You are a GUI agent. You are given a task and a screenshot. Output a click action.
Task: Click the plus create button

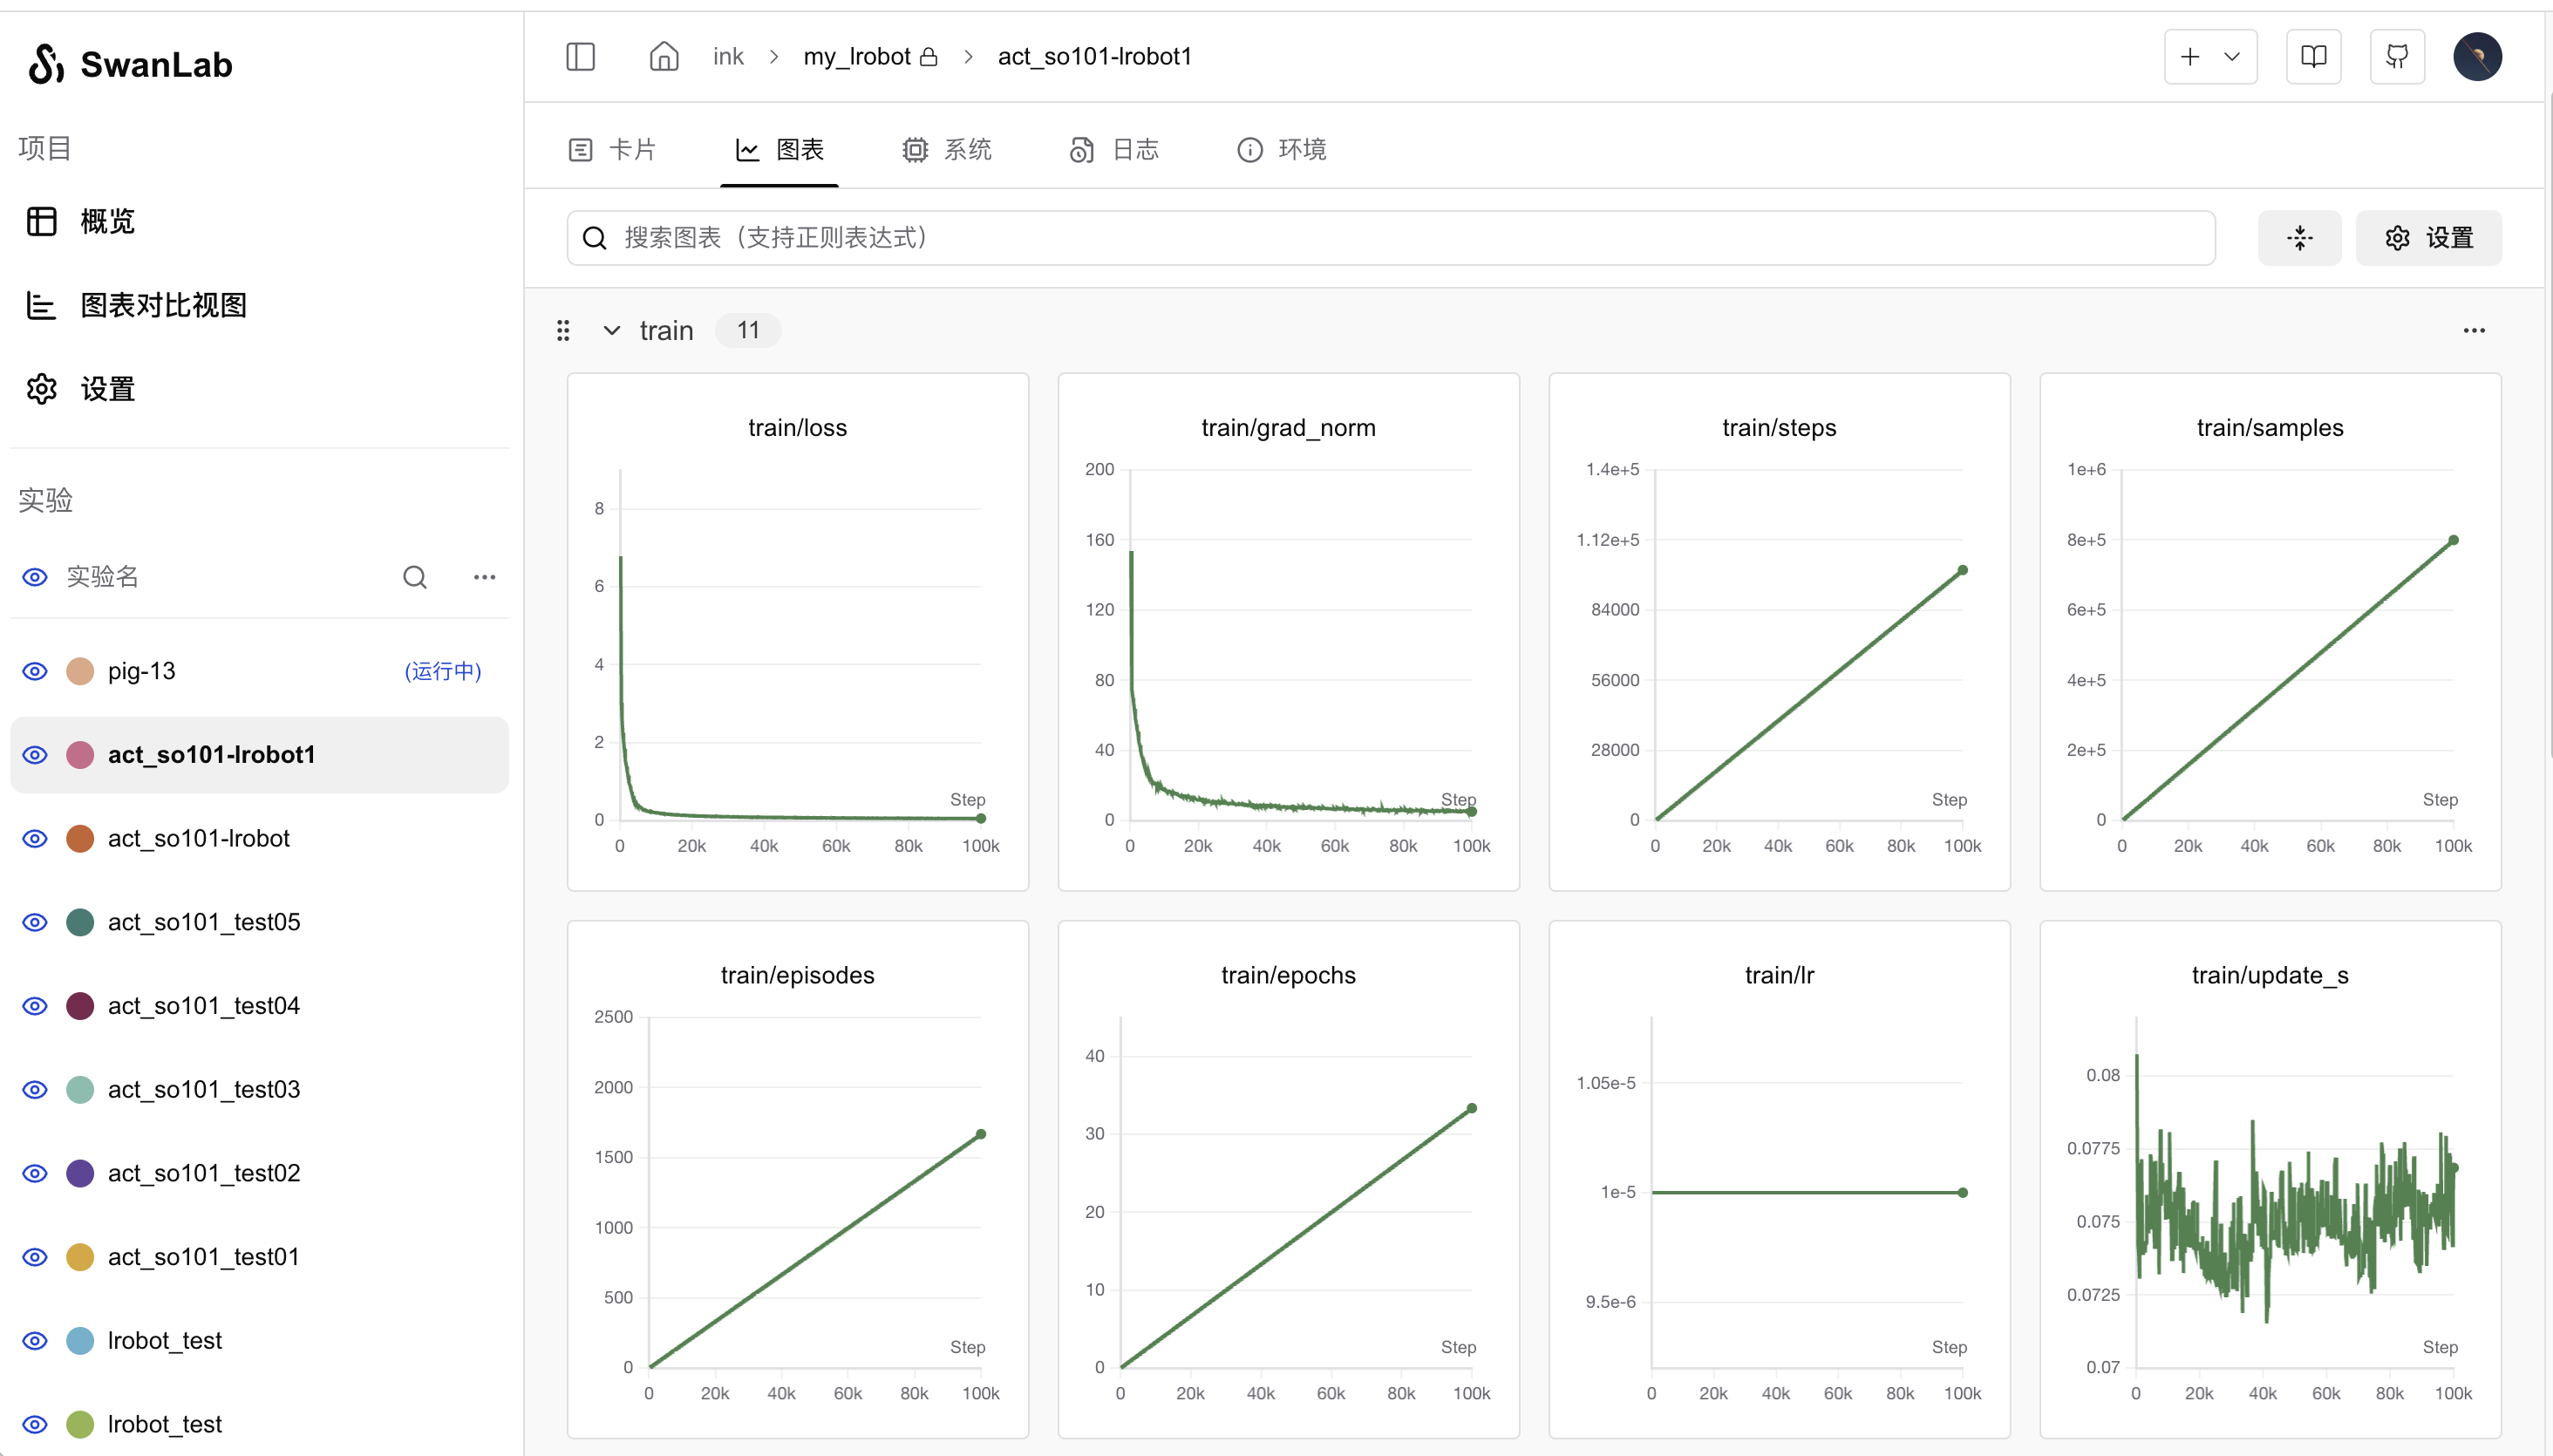coord(2190,56)
